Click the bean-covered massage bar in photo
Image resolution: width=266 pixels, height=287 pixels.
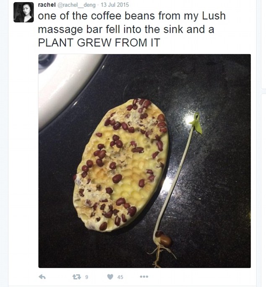tap(121, 166)
